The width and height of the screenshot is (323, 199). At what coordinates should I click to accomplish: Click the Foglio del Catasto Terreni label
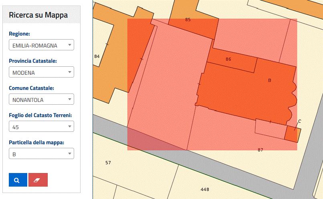[40, 115]
